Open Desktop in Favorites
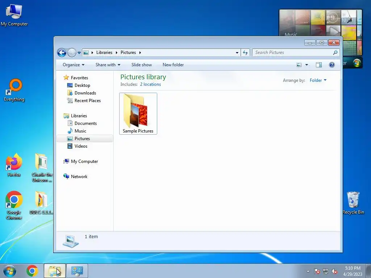 click(x=82, y=85)
